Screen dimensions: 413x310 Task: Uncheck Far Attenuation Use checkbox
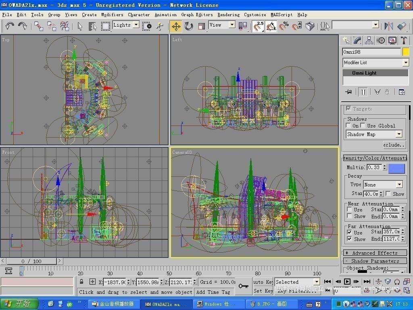[x=349, y=232]
